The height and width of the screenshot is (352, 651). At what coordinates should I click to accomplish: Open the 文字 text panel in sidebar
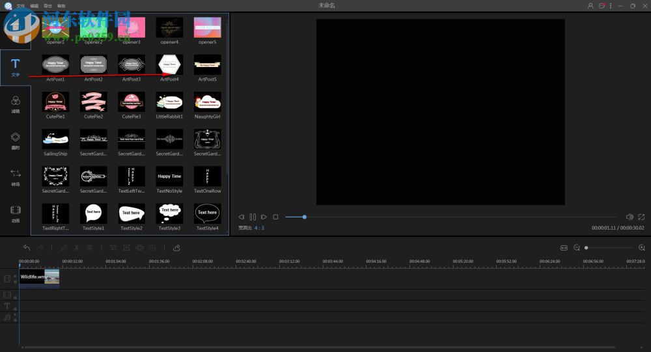(x=15, y=68)
